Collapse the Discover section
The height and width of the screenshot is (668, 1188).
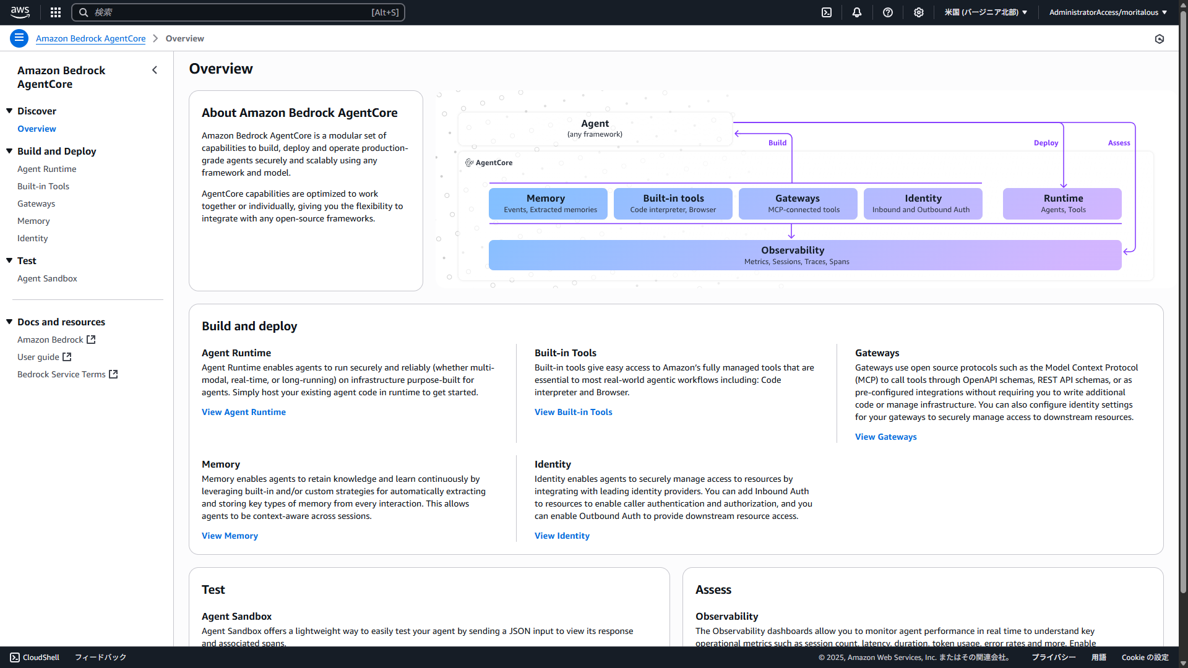pyautogui.click(x=9, y=111)
